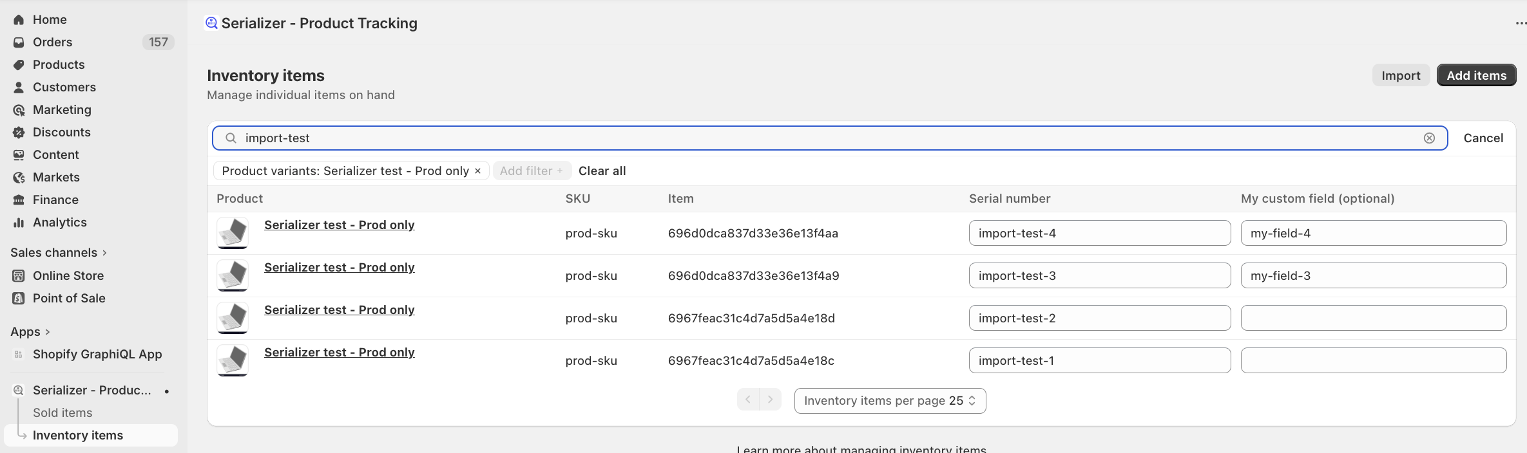Click the Products tag icon

click(19, 65)
